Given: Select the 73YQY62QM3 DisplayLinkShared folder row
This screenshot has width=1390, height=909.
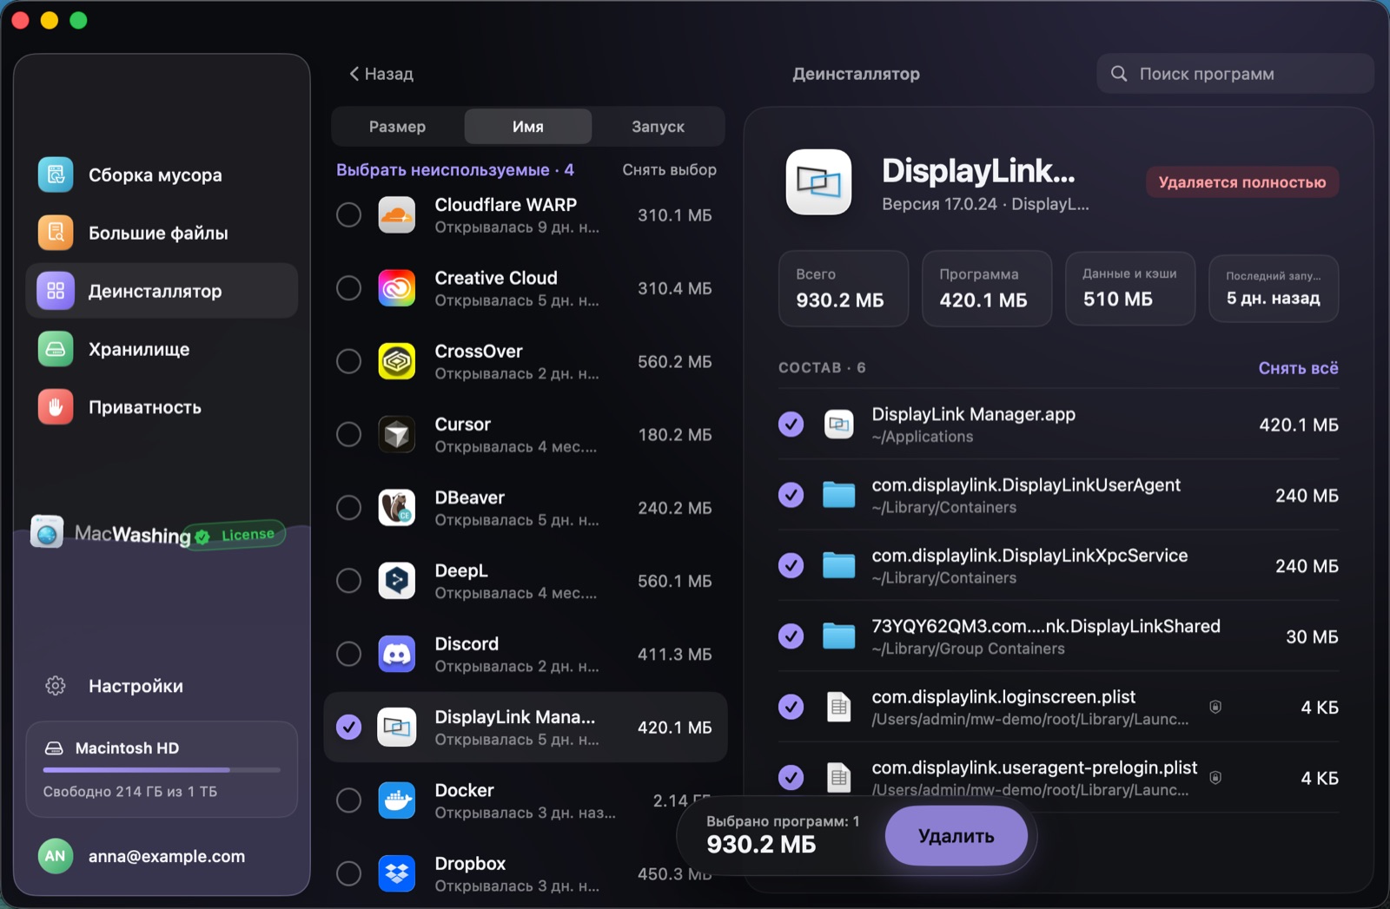Looking at the screenshot, I should pyautogui.click(x=1058, y=636).
